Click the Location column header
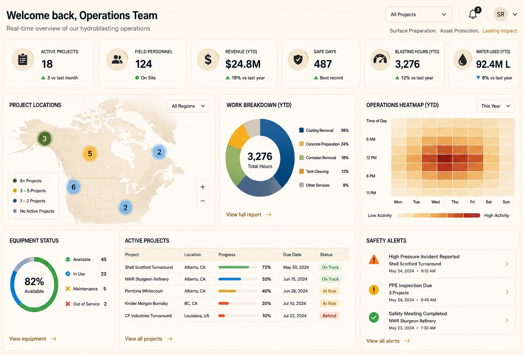 193,255
